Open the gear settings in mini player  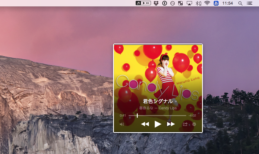click(194, 124)
